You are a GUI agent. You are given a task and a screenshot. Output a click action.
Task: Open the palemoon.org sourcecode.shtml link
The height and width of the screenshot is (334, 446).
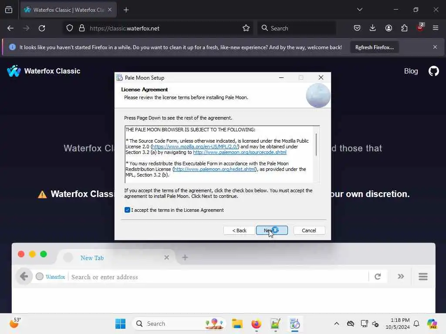tap(240, 152)
